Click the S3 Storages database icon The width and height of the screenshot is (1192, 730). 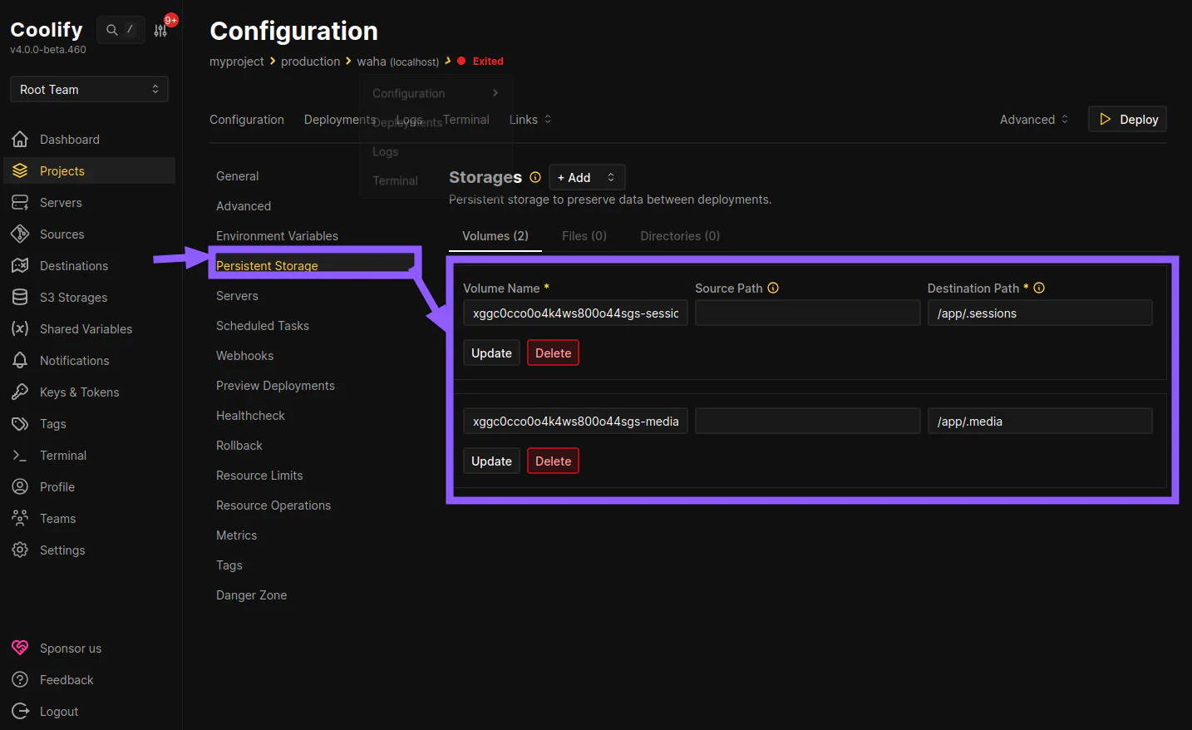20,298
